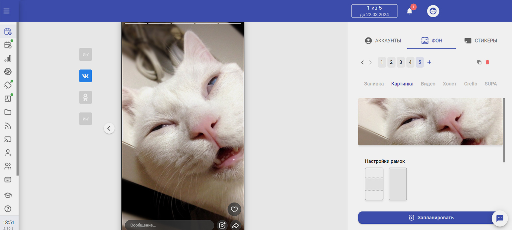Click the Запланировать button
The width and height of the screenshot is (512, 230).
431,218
